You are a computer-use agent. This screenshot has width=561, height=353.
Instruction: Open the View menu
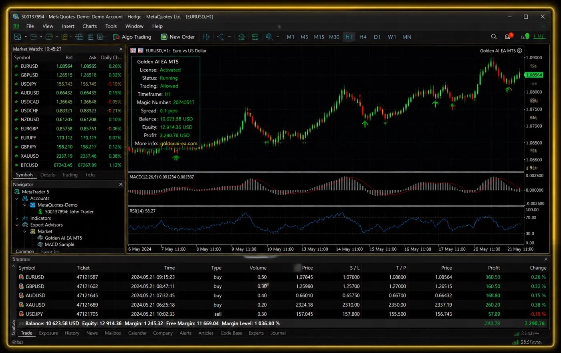pos(48,26)
